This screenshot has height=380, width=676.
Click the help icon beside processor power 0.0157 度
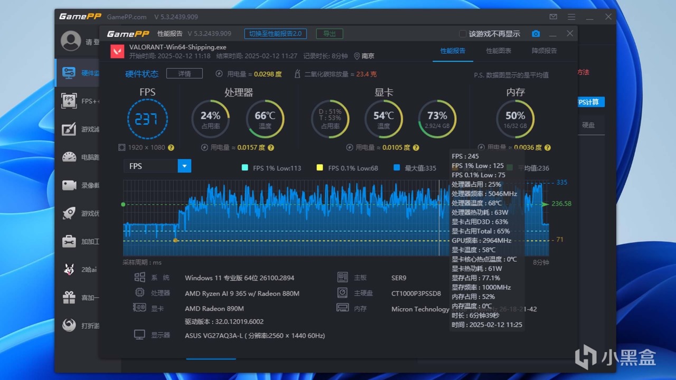pos(271,148)
